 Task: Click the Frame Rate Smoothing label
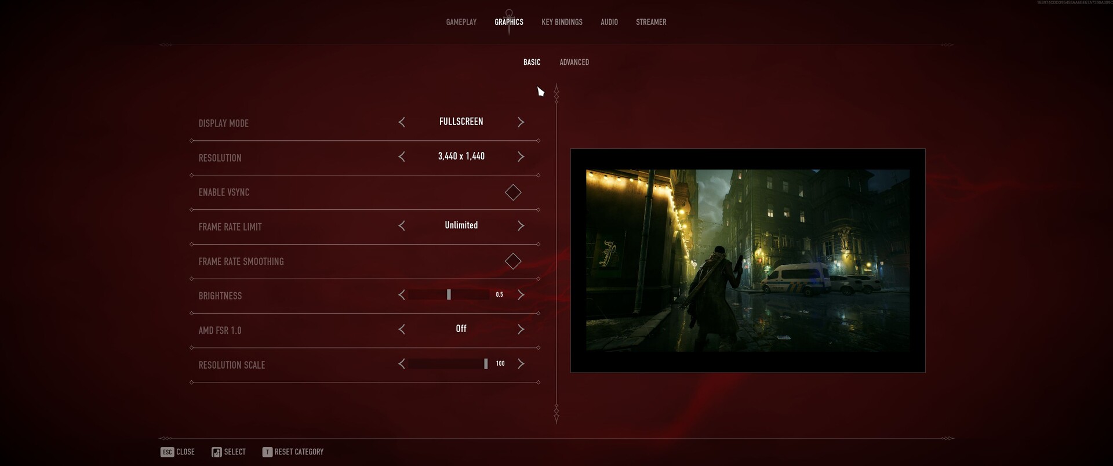[x=241, y=261]
